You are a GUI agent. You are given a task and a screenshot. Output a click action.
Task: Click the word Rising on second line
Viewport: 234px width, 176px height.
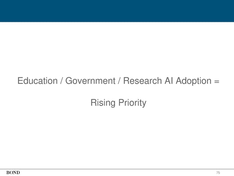(102, 103)
